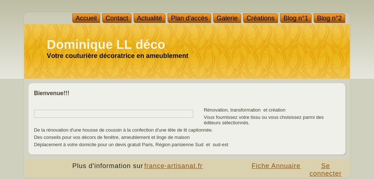Open the Accueil menu tab
374x179 pixels.
pos(86,18)
